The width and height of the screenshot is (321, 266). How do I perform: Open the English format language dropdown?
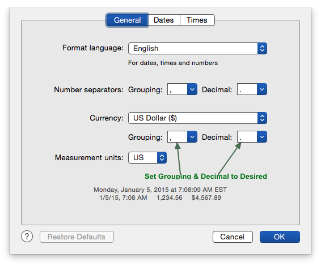click(197, 49)
